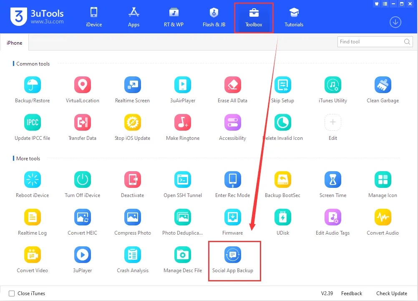Click the Find tool search field
The width and height of the screenshot is (418, 301).
click(375, 42)
